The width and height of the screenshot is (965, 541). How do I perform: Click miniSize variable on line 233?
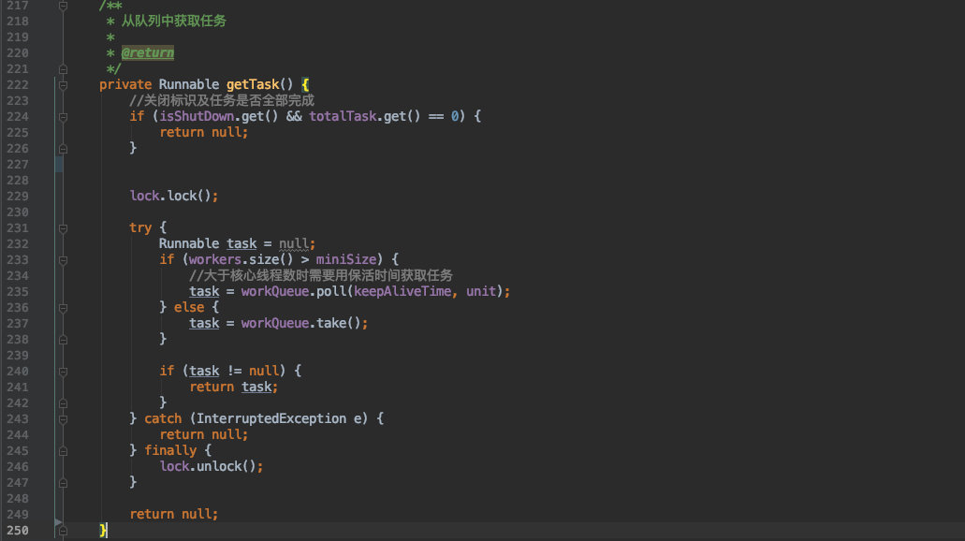click(346, 259)
